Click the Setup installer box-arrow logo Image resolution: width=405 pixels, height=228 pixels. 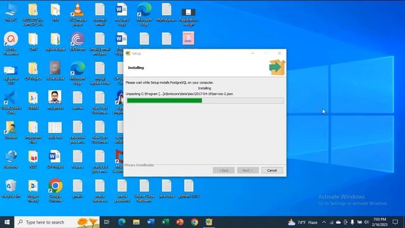click(x=277, y=68)
